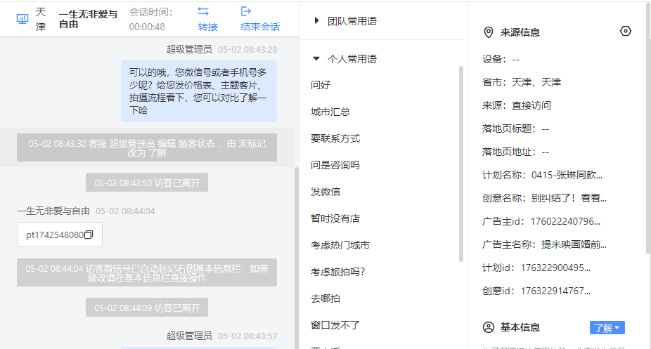The height and width of the screenshot is (349, 651).
Task: Click the 访客微信号已自动标记 system notice
Action: (147, 272)
